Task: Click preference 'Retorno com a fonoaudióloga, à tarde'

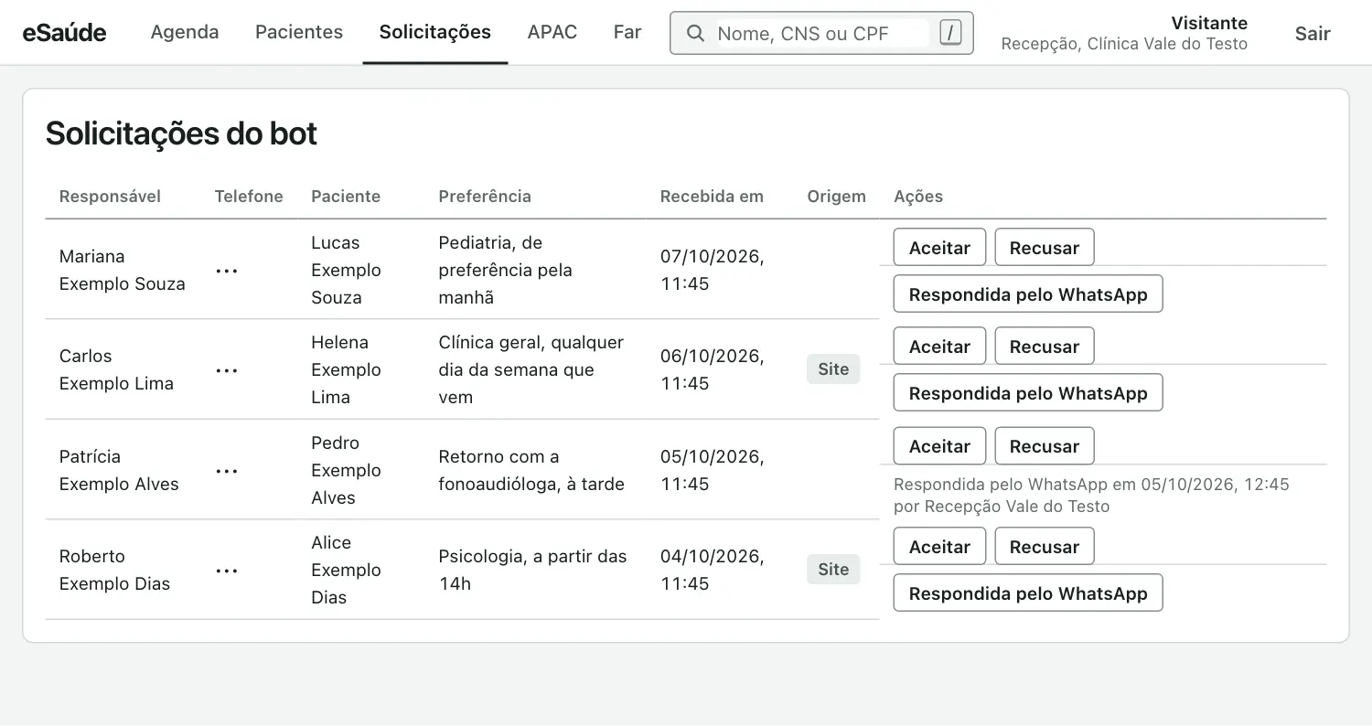Action: pos(531,471)
